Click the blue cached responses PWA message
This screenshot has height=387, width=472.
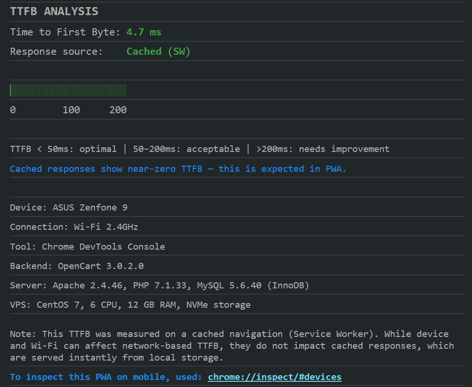[178, 169]
